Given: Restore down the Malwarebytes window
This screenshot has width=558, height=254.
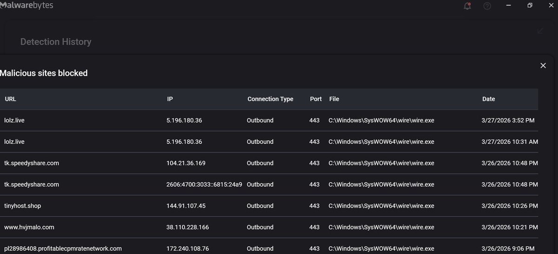Looking at the screenshot, I should pos(530,6).
